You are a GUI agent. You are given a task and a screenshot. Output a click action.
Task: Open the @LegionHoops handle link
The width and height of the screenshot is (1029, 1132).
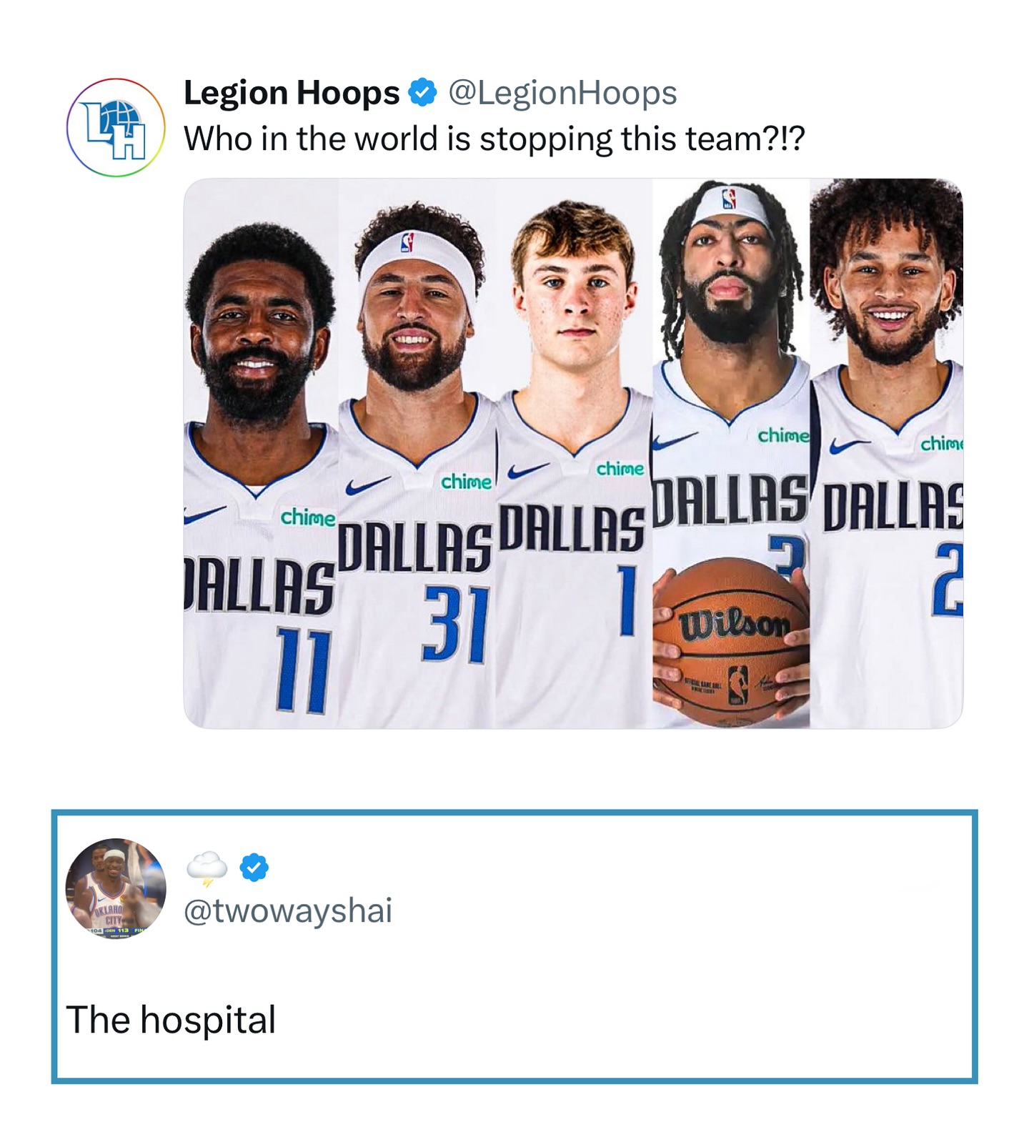562,93
